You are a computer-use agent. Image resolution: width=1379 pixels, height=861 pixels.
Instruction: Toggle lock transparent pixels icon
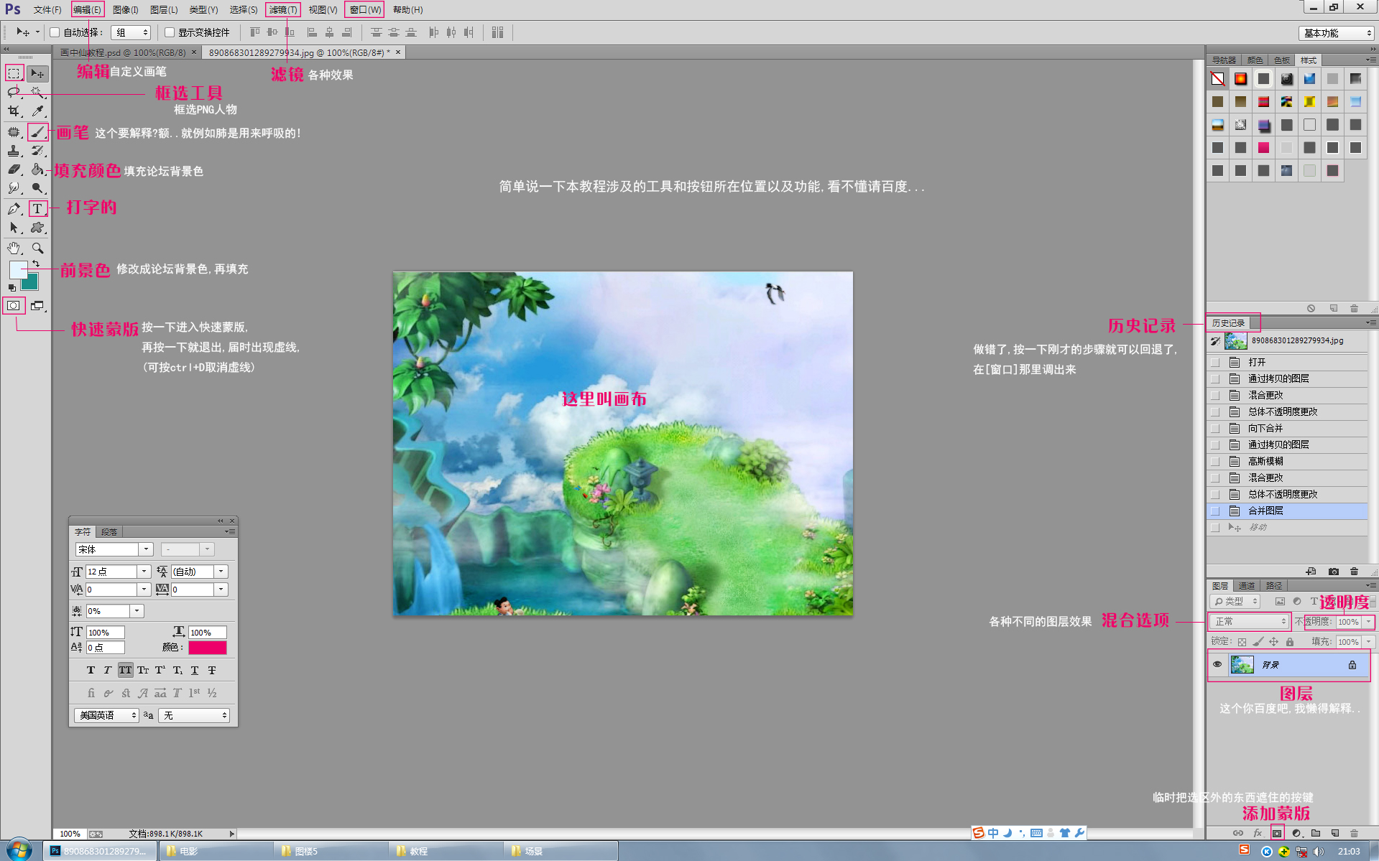tap(1242, 642)
